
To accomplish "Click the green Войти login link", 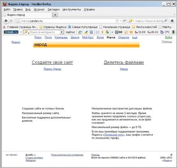I will pos(168,37).
